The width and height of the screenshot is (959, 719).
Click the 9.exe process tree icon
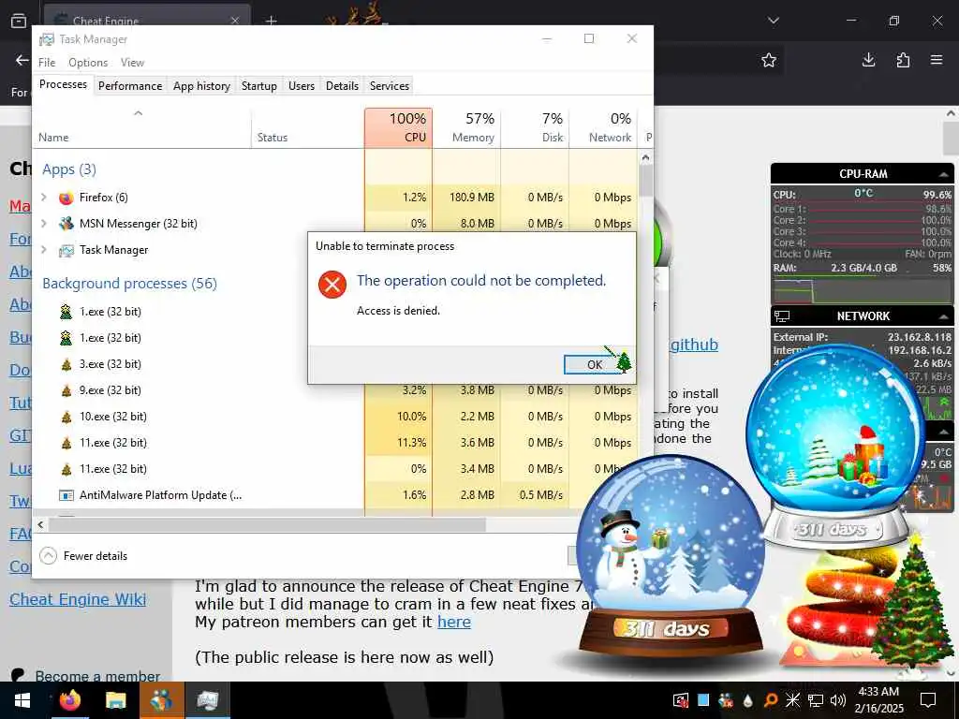click(66, 390)
